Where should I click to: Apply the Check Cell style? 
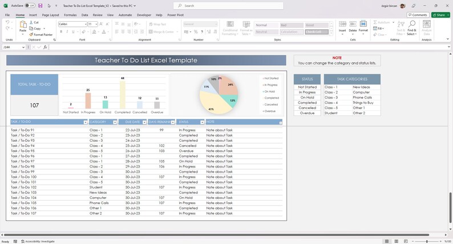tap(317, 32)
